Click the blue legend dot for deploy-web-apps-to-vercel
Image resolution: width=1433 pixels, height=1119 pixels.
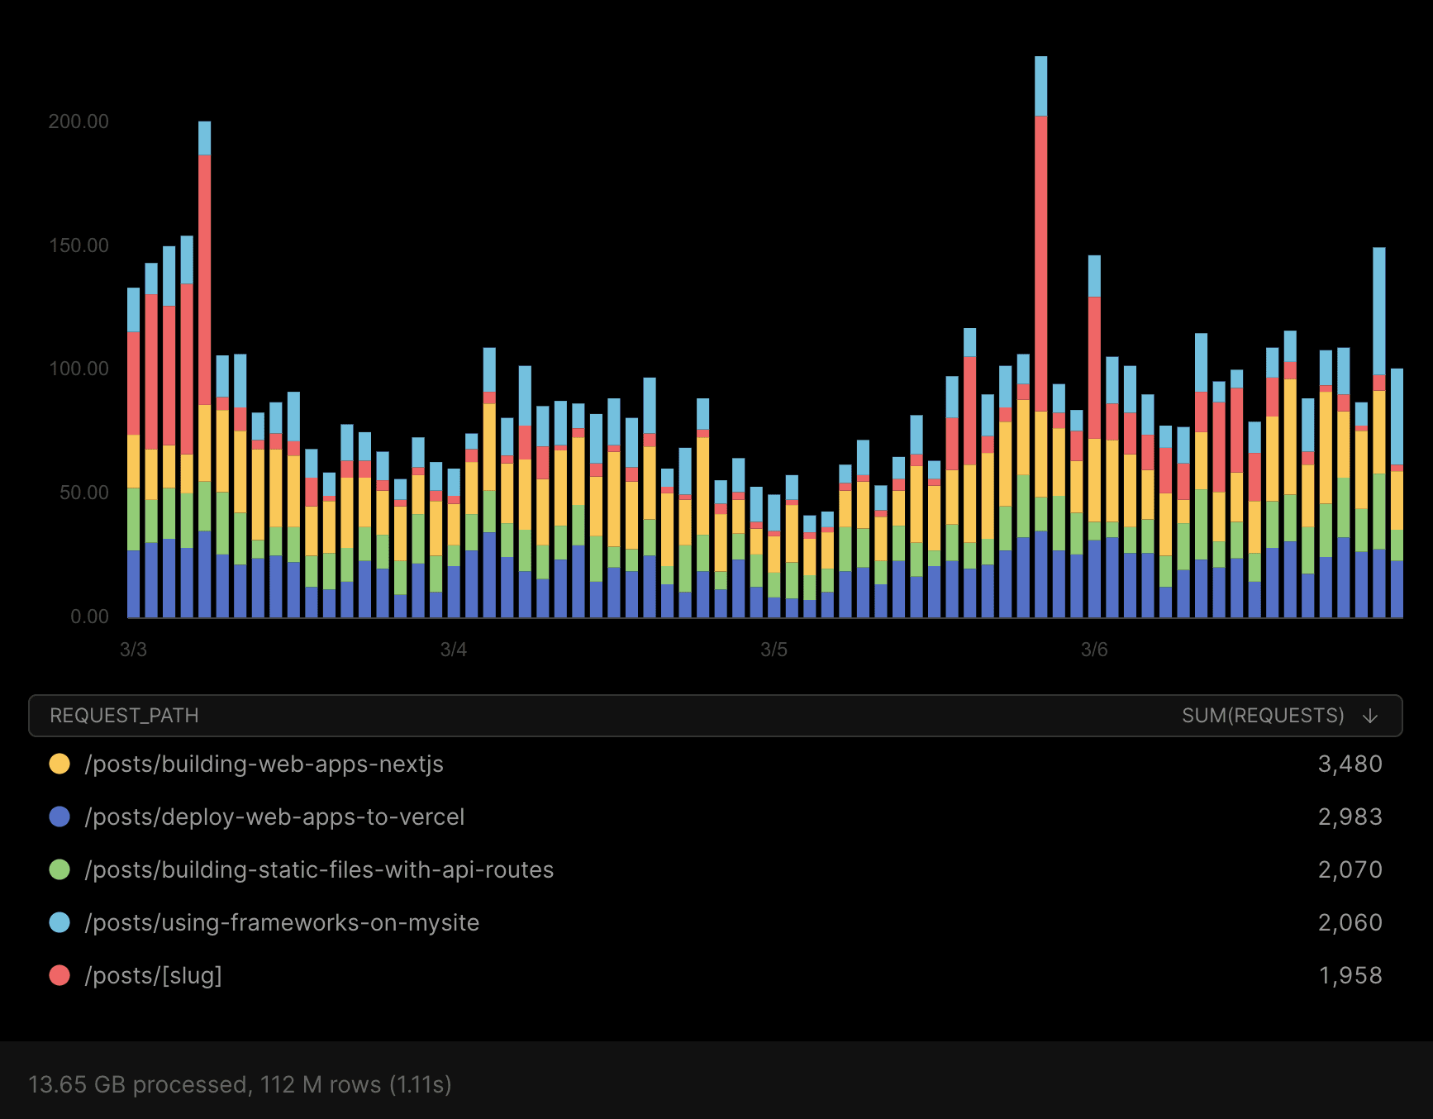[x=60, y=817]
